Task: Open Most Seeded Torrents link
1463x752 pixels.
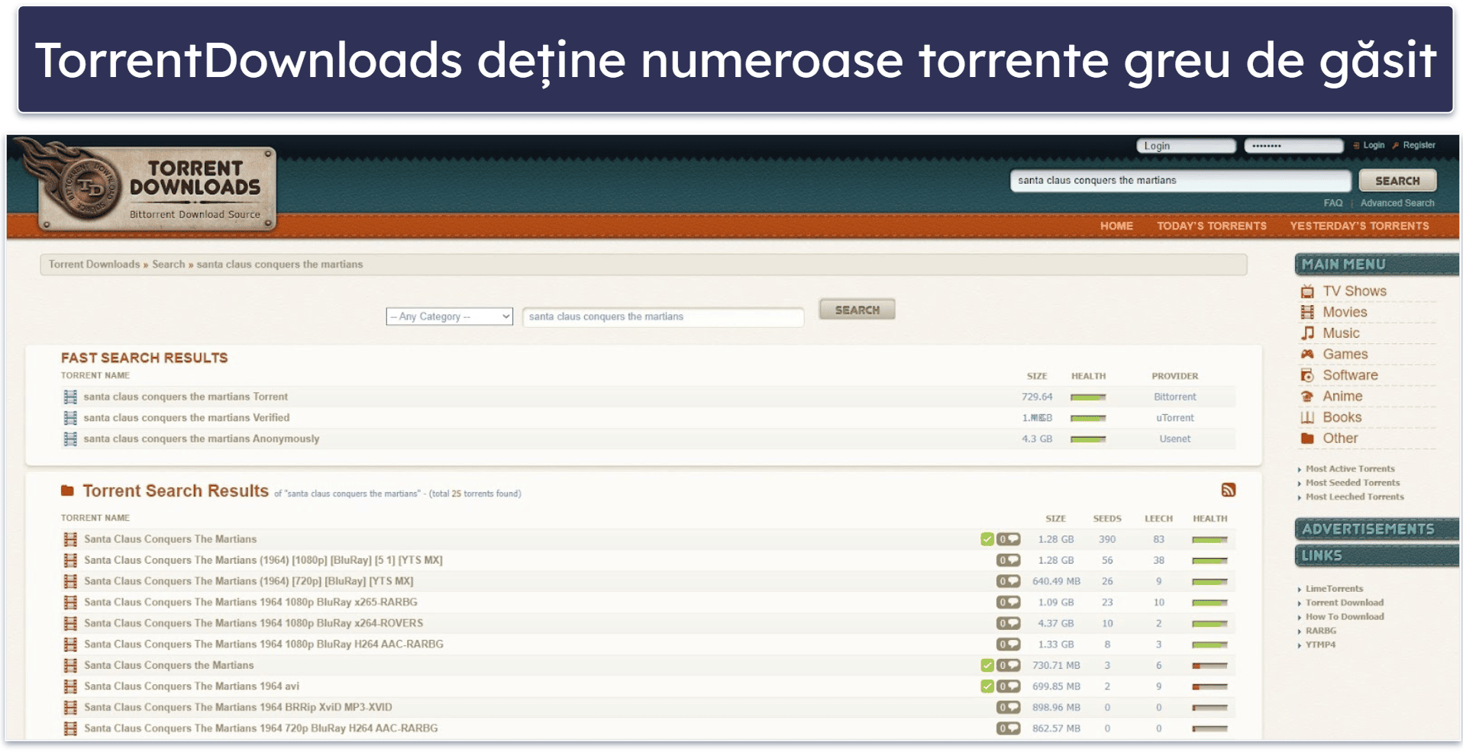Action: pos(1352,483)
